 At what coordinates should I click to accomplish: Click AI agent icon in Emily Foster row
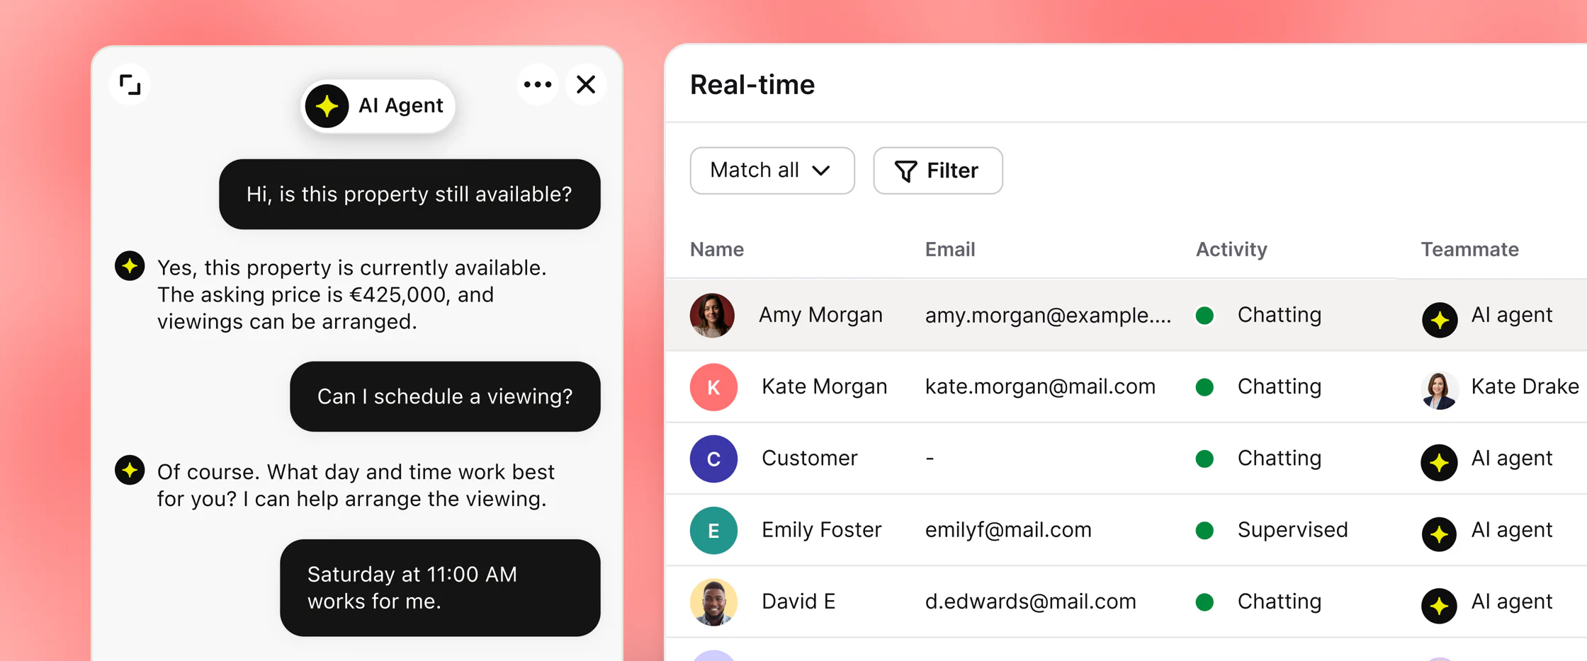click(1440, 534)
